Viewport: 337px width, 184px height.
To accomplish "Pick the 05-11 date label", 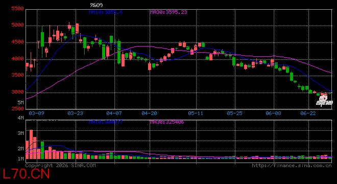I will click(x=196, y=113).
